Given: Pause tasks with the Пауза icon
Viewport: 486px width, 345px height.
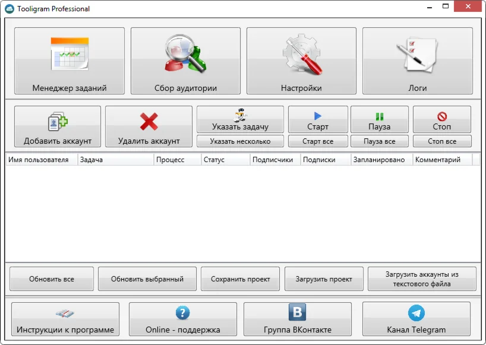Looking at the screenshot, I should coord(380,119).
